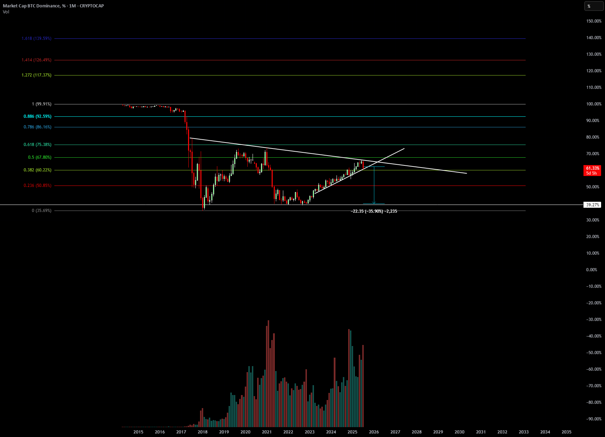Click the 2026 marker on time axis
This screenshot has height=437, width=605.
tap(374, 432)
